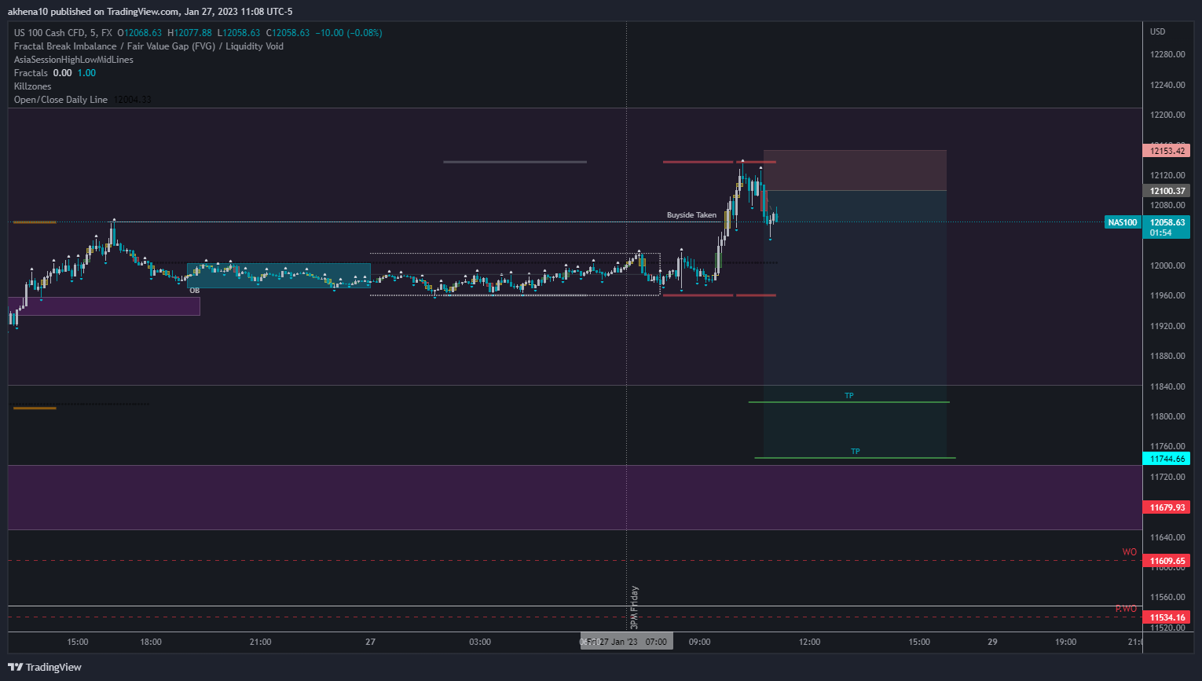Select the red stop-loss zone of short position
Image resolution: width=1202 pixels, height=681 pixels.
click(855, 170)
